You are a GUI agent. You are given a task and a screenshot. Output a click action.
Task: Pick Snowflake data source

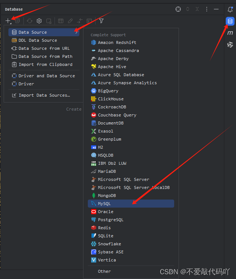(131, 244)
